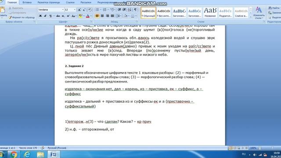Decrease paragraph indent
281x158 pixels.
[119, 10]
